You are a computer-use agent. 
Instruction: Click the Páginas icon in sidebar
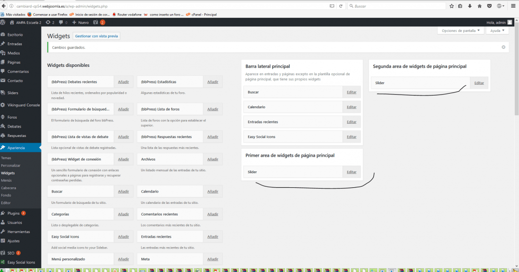[x=3, y=62]
